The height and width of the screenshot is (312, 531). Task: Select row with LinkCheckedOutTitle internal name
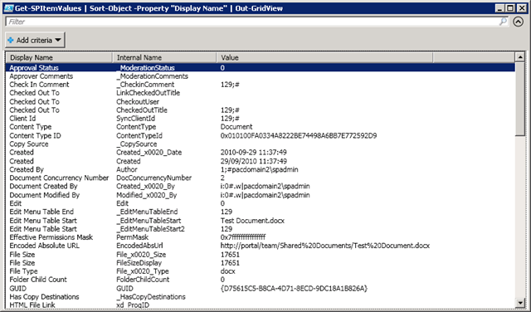[260, 93]
